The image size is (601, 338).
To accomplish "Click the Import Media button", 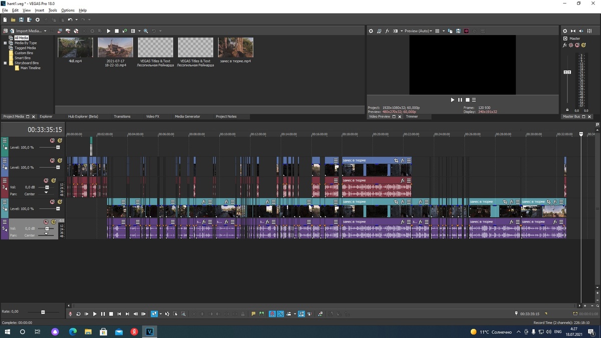I will (26, 31).
